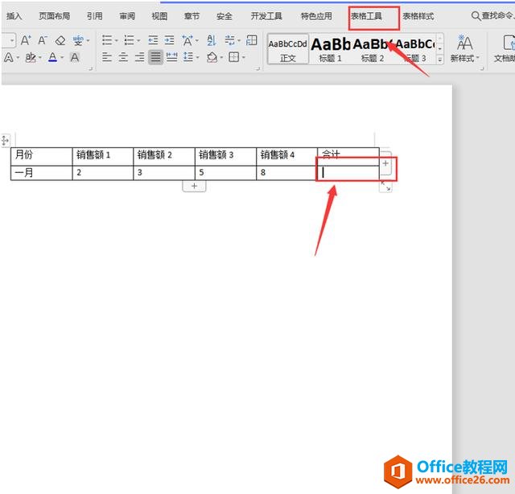Toggle right text alignment
Image resolution: width=515 pixels, height=494 pixels.
(139, 57)
